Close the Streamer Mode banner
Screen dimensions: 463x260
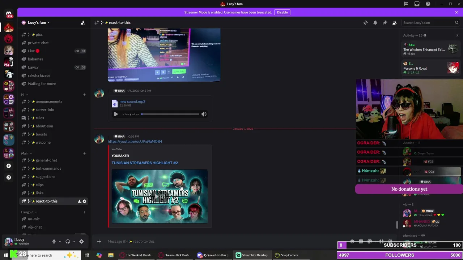pyautogui.click(x=456, y=12)
